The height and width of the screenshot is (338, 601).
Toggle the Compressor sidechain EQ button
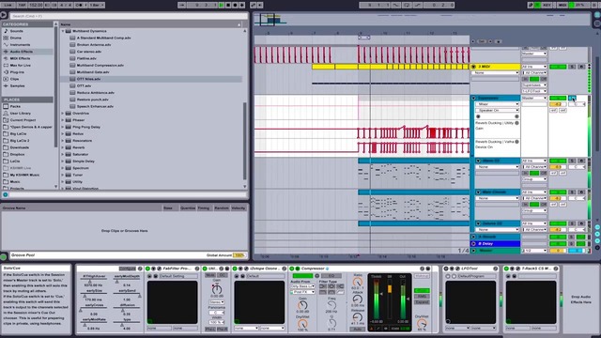(331, 275)
